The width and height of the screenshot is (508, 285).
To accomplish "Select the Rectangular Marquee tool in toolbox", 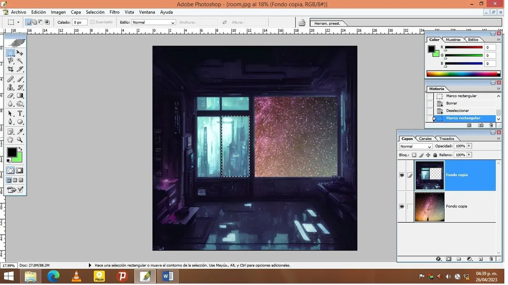I will [10, 53].
